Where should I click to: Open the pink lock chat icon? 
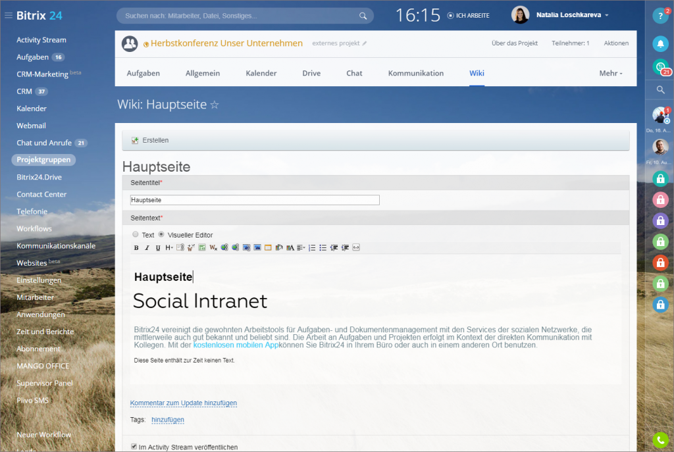click(x=660, y=199)
